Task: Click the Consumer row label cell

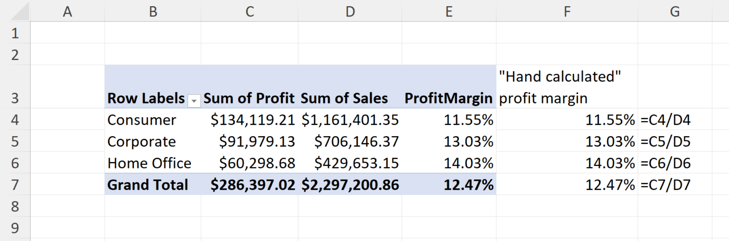Action: (x=141, y=120)
